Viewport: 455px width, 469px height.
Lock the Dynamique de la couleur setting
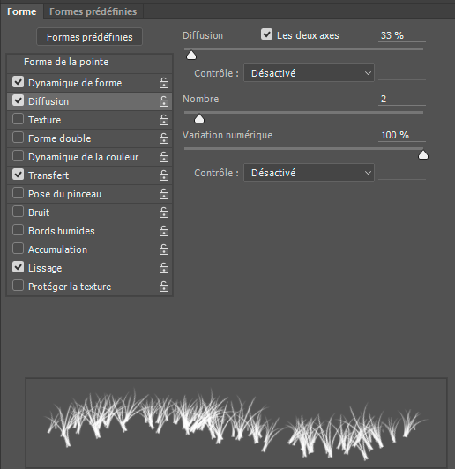164,157
